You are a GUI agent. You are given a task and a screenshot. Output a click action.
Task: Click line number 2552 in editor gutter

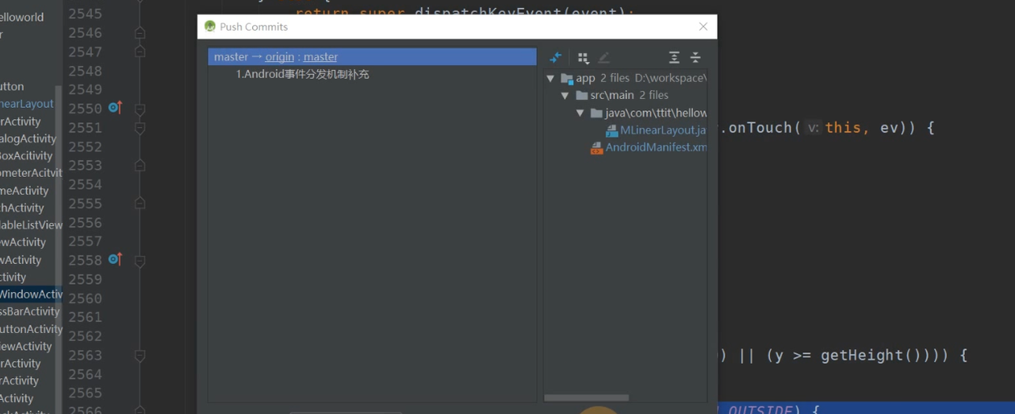(85, 147)
